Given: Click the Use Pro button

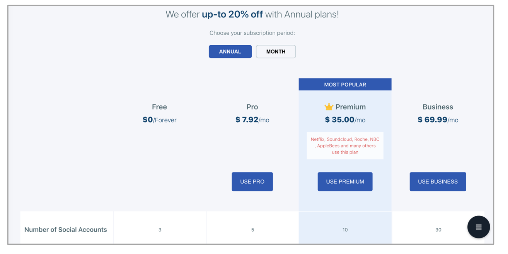Looking at the screenshot, I should point(252,181).
